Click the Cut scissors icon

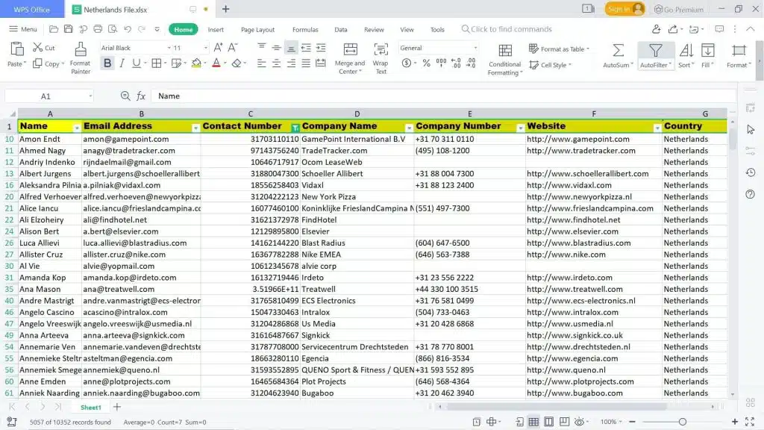coord(38,48)
